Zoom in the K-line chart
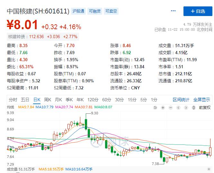Image resolution: width=214 pixels, height=173 pixels. click(163, 108)
